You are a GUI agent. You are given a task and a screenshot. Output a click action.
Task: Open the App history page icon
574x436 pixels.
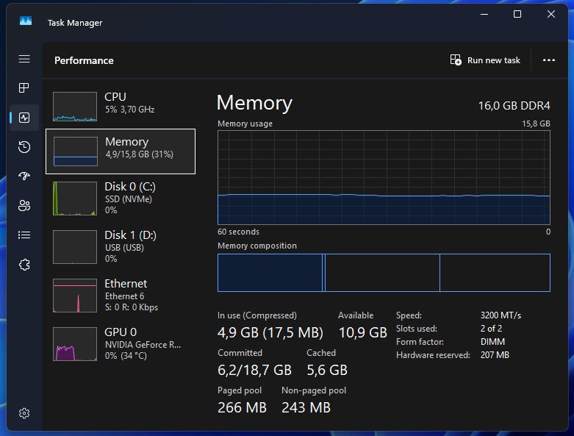tap(24, 147)
